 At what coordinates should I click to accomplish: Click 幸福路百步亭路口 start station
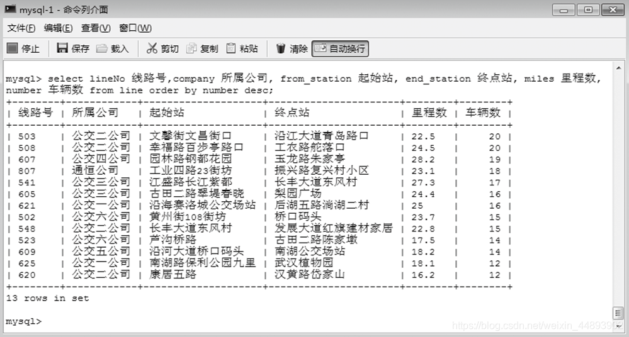pos(196,148)
